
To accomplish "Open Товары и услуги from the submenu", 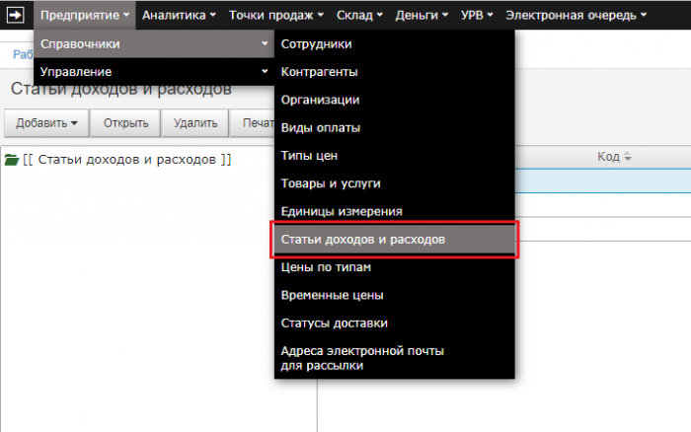I will (x=331, y=183).
